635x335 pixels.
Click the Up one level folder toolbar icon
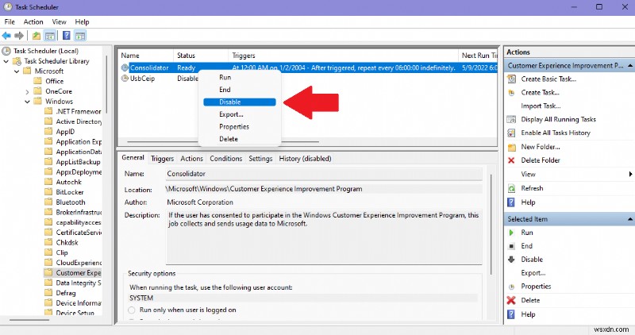pyautogui.click(x=37, y=36)
